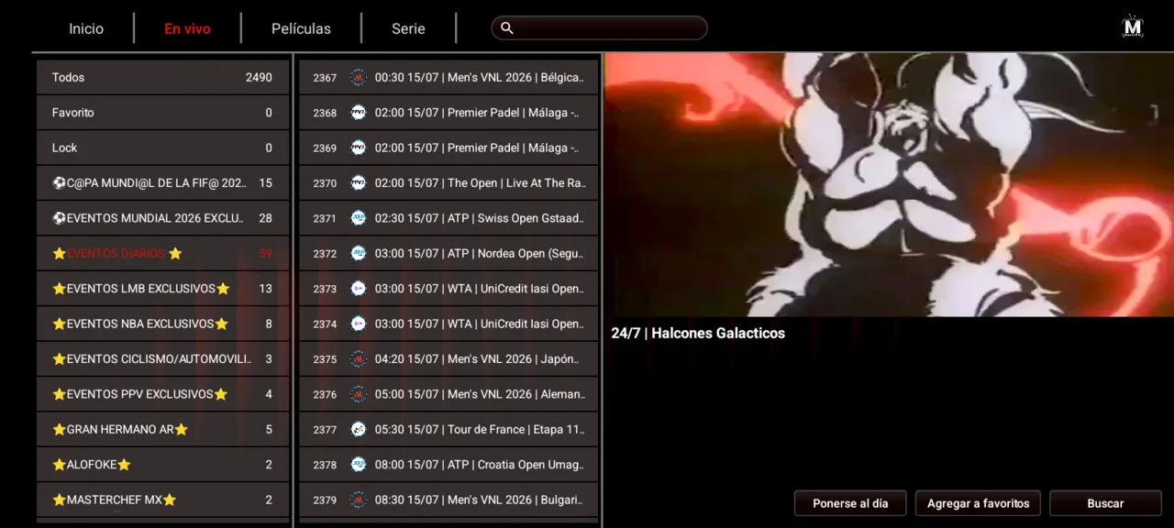Image resolution: width=1174 pixels, height=528 pixels.
Task: Select the Lock category
Action: [162, 148]
